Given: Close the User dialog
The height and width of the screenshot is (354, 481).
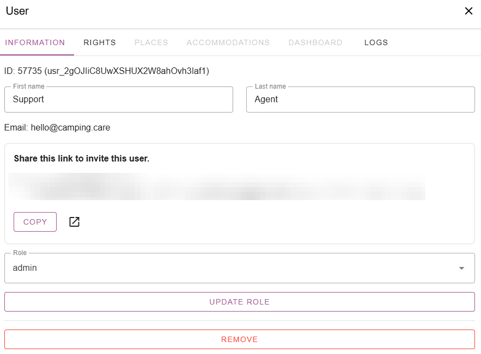Looking at the screenshot, I should click(x=468, y=11).
